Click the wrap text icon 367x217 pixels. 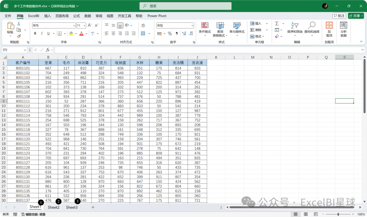click(143, 25)
